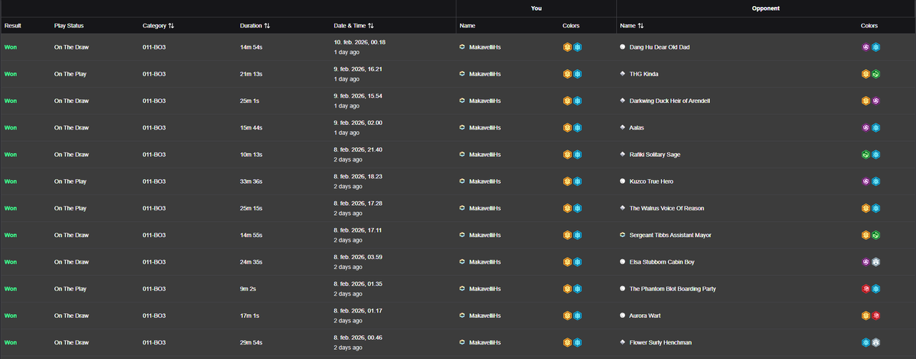Sort the table by Duration
Viewport: 916px width, 359px height.
point(253,25)
